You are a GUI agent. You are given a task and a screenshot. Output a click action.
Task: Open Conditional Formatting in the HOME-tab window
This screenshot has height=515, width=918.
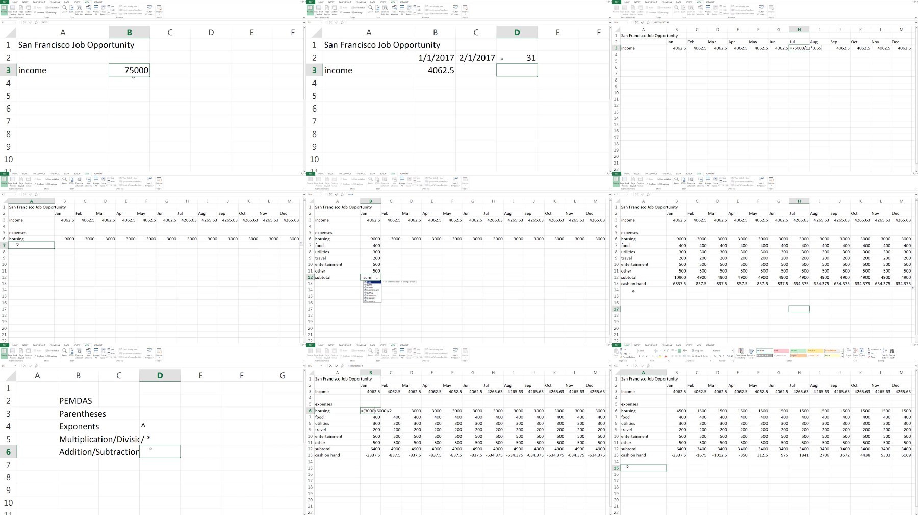click(741, 354)
